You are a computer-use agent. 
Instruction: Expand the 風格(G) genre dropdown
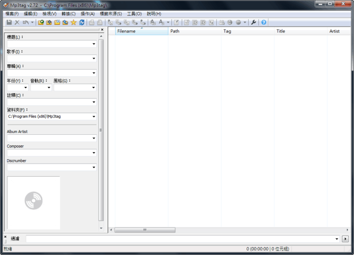[x=93, y=87]
